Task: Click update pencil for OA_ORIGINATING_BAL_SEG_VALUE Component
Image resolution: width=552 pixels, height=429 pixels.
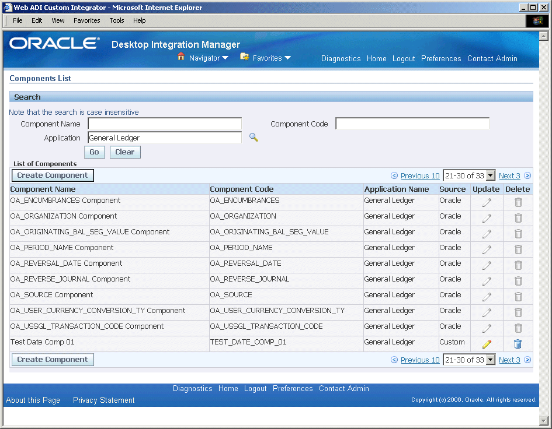Action: point(487,234)
